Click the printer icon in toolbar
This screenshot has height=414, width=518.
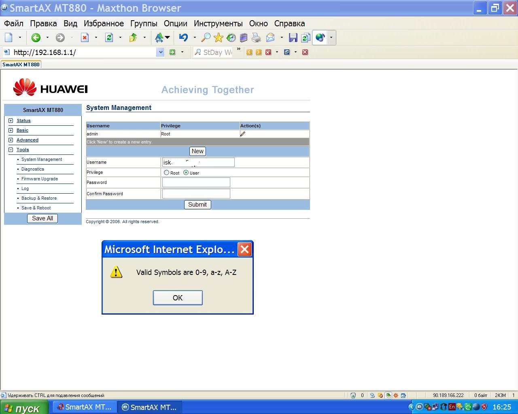point(256,38)
